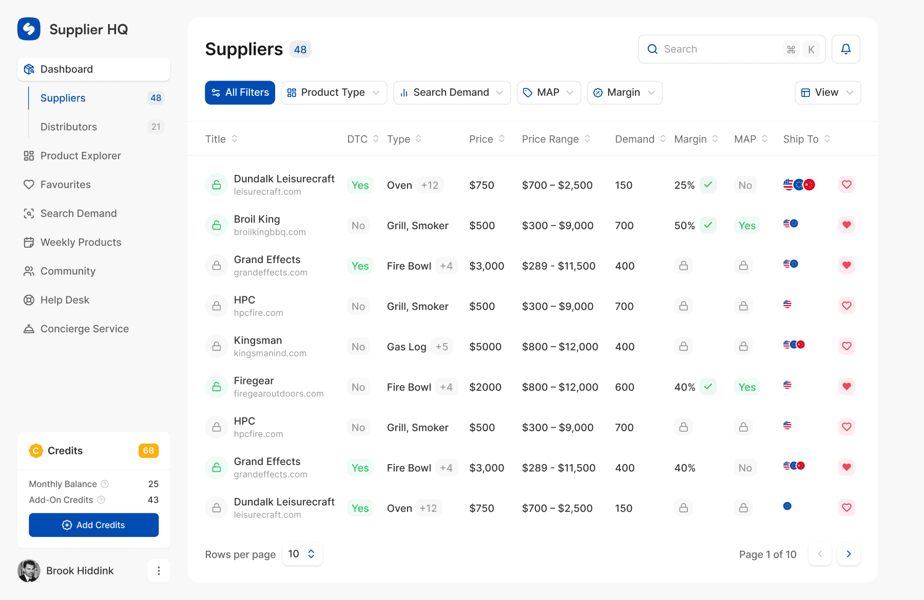Sort by the Ship To column
This screenshot has width=924, height=600.
click(806, 139)
